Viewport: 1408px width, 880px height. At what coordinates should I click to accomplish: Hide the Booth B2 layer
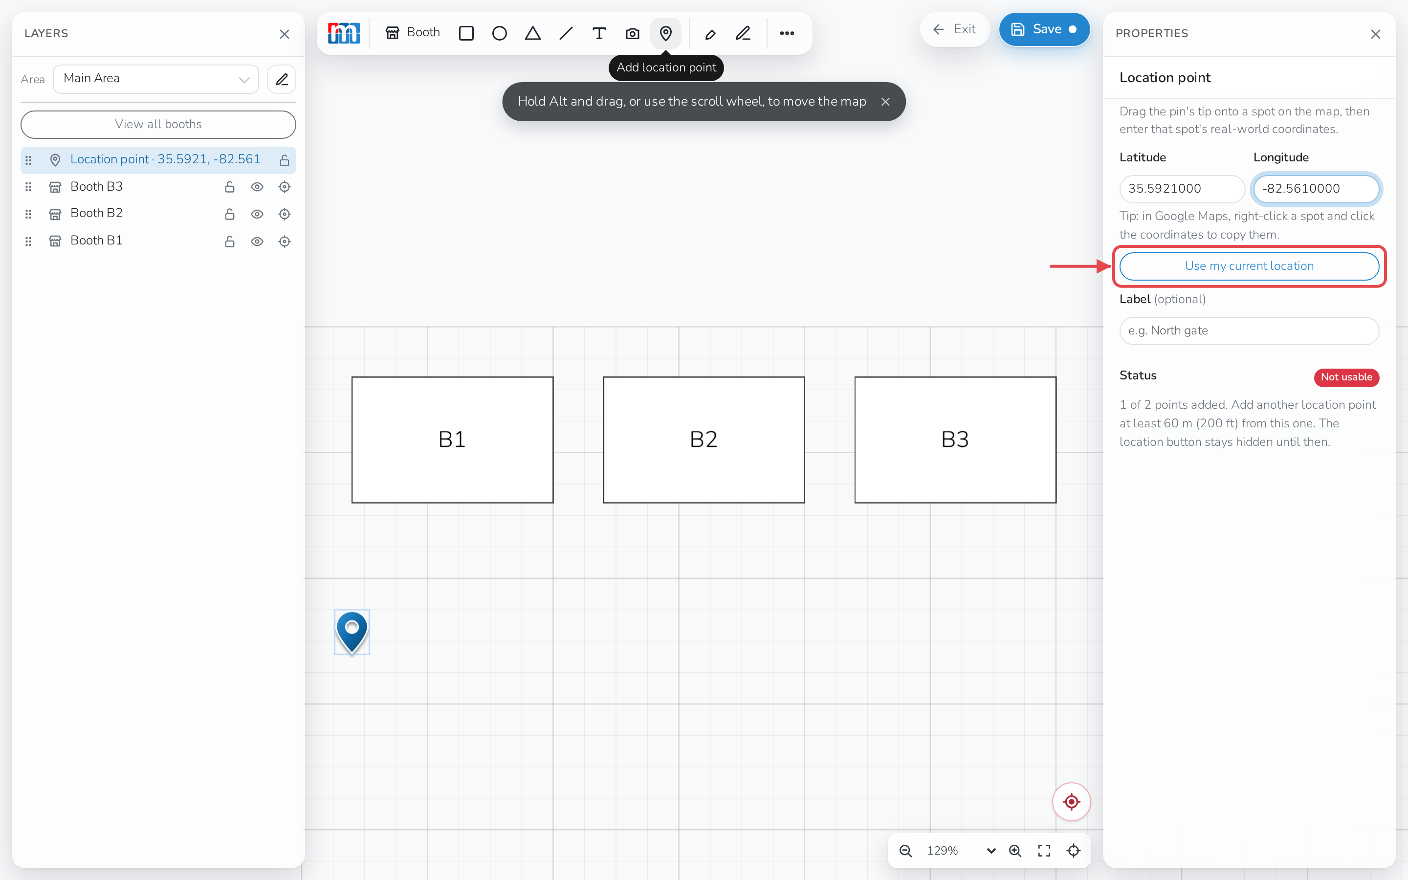tap(257, 214)
